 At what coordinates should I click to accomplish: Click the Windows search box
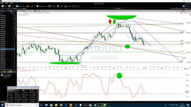[22, 105]
